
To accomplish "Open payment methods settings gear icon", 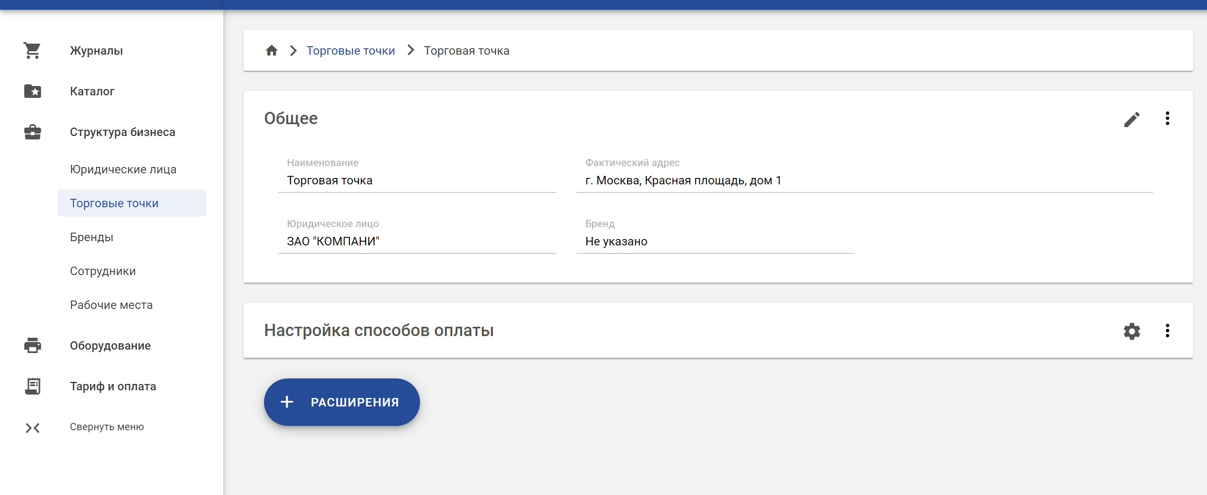I will click(x=1132, y=331).
